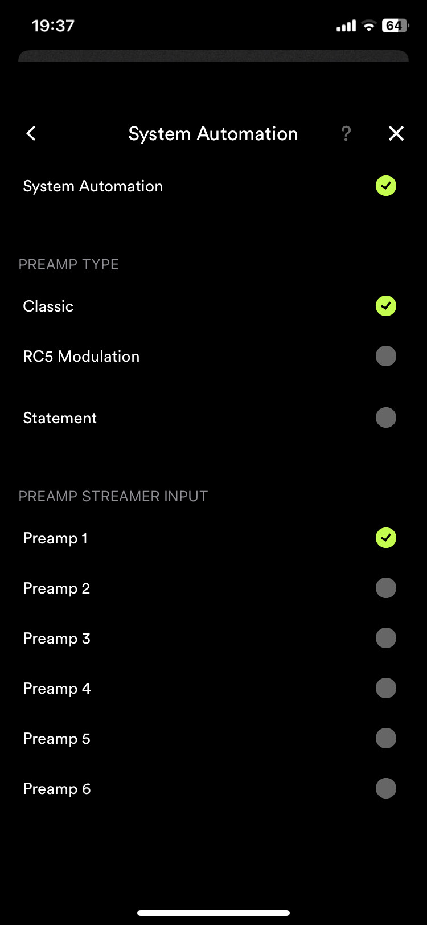This screenshot has height=925, width=427.
Task: Tap the RC5 Modulation text label
Action: (81, 357)
